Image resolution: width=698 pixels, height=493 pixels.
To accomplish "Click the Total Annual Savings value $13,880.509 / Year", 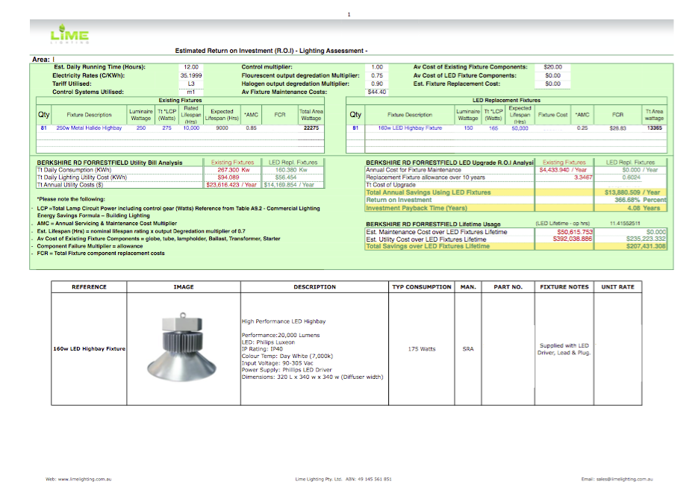I will (x=632, y=192).
